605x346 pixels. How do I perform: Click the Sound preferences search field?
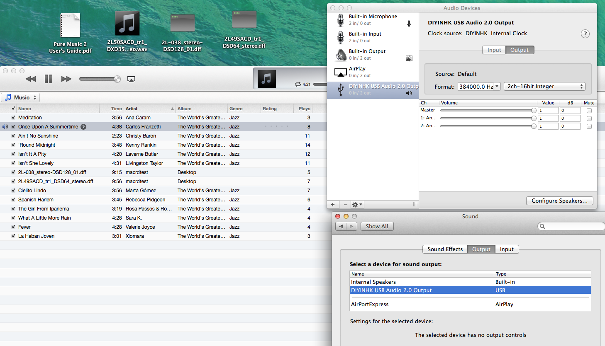(x=571, y=226)
